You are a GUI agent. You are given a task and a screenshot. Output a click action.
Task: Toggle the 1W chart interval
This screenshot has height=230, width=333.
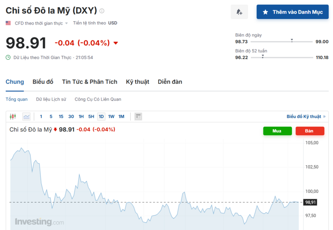[111, 116]
